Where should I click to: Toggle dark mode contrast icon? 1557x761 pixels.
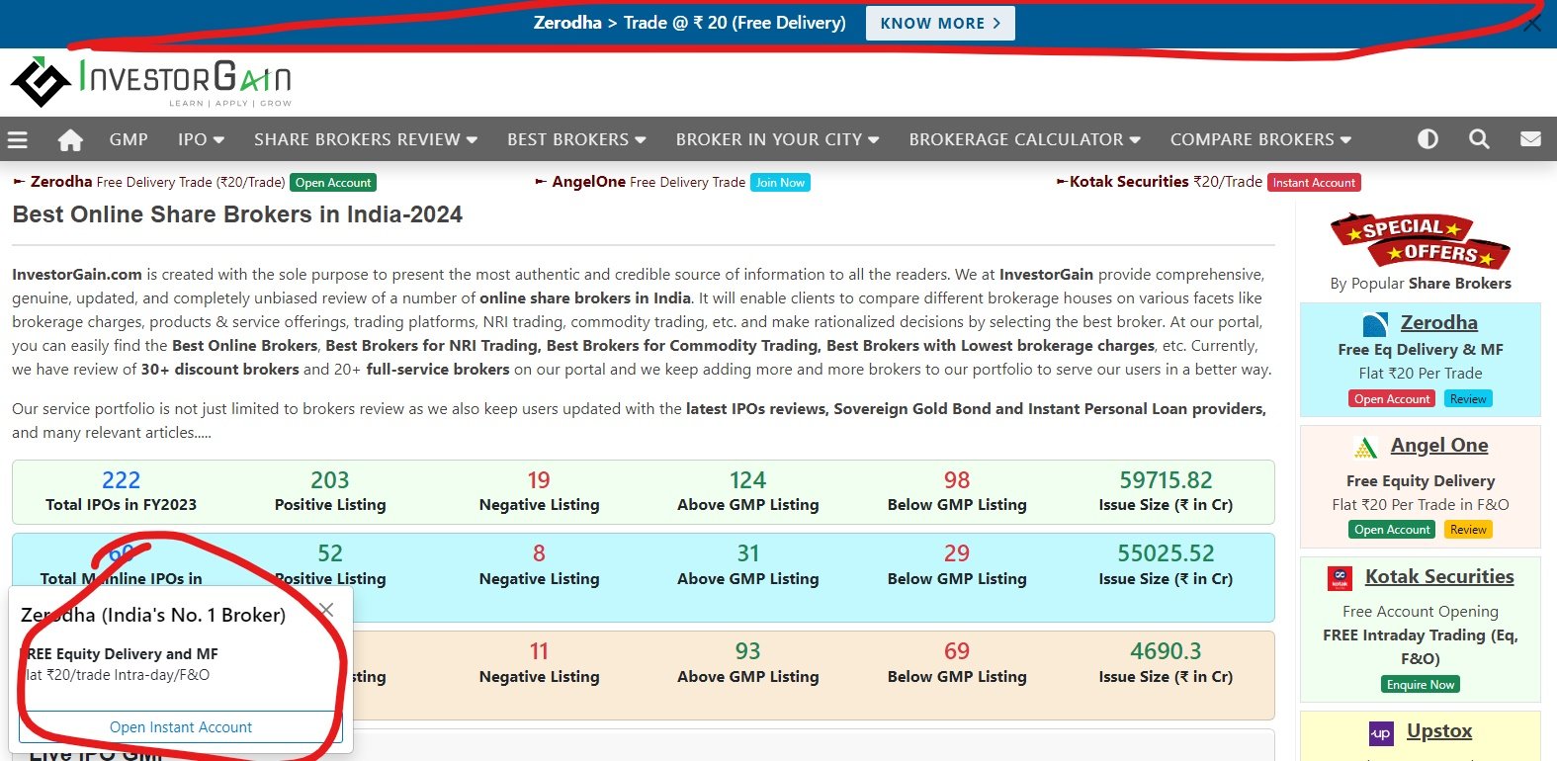[1427, 139]
